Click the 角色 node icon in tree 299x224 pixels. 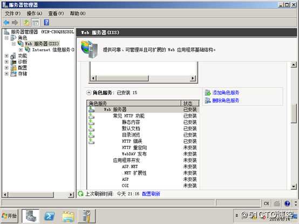[13, 38]
